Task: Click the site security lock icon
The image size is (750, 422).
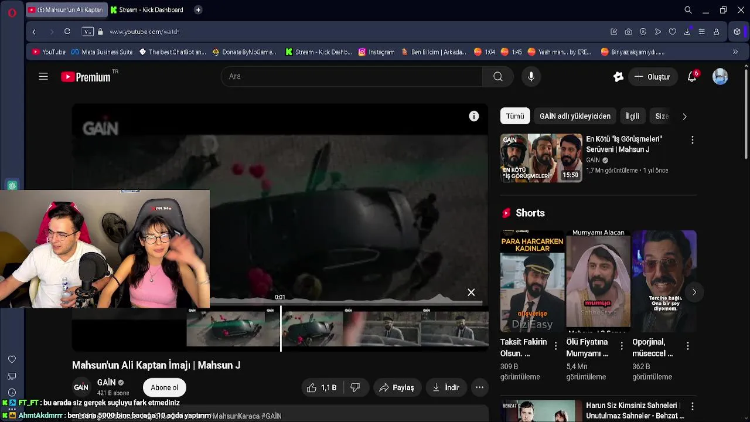Action: click(x=100, y=32)
